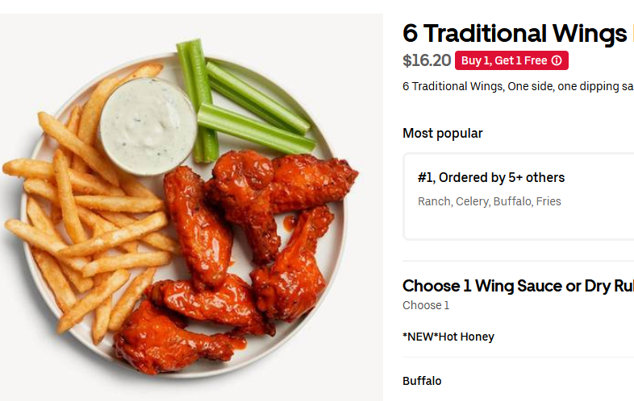
Task: Click the wings plate product photo
Action: 191,207
